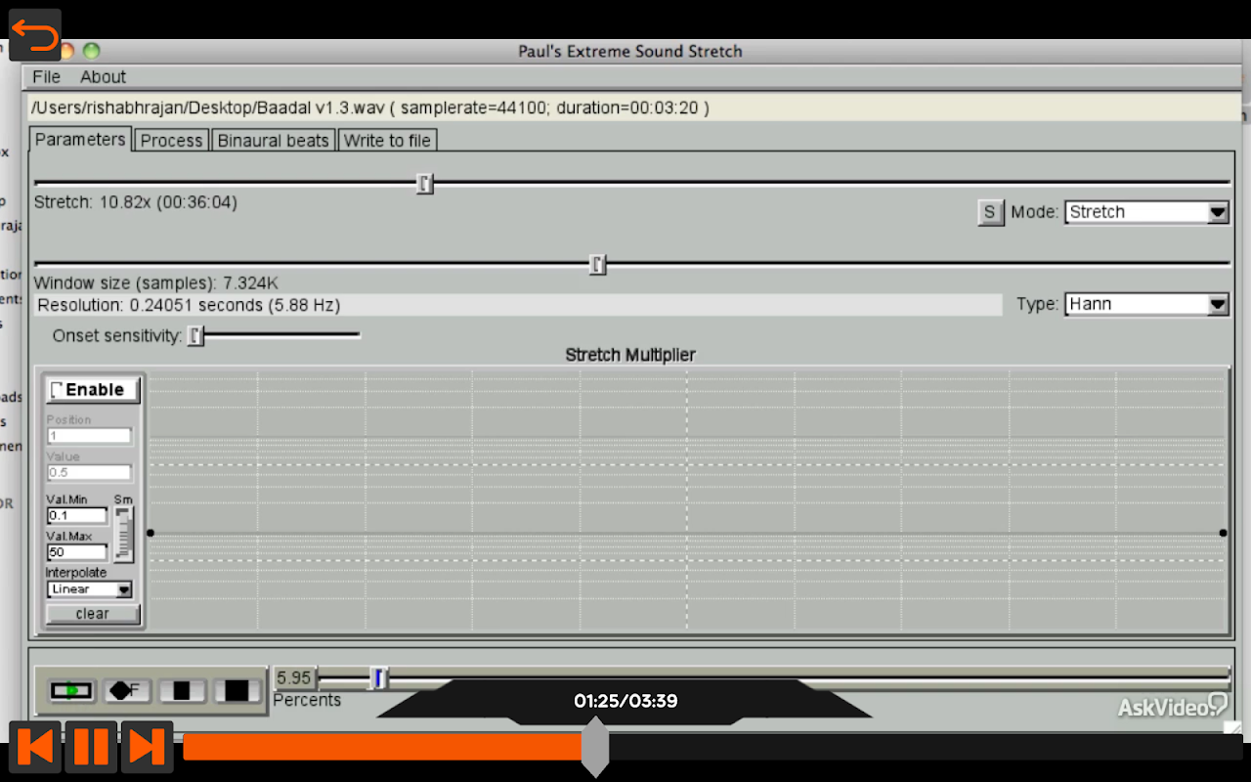
Task: Click the vertical Sm smoothing slider
Action: coord(123,533)
